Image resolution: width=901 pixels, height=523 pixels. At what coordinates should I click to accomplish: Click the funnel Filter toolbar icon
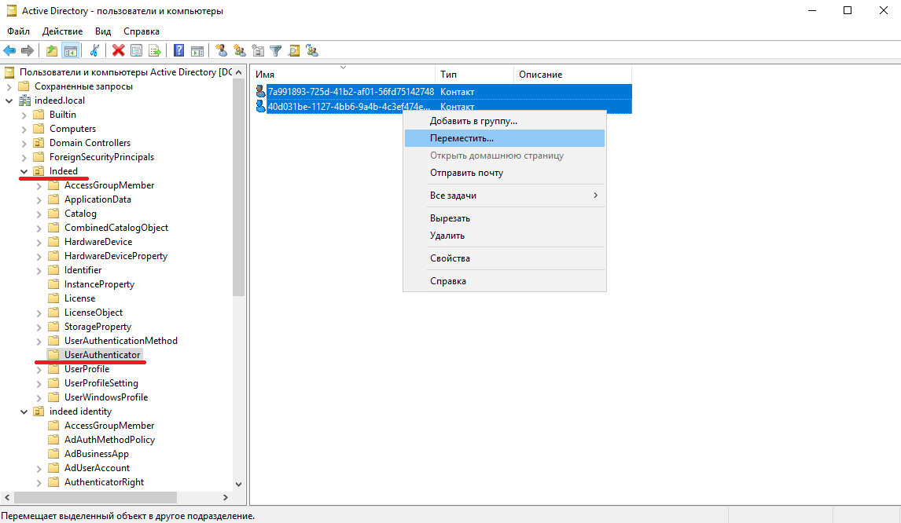click(x=276, y=51)
